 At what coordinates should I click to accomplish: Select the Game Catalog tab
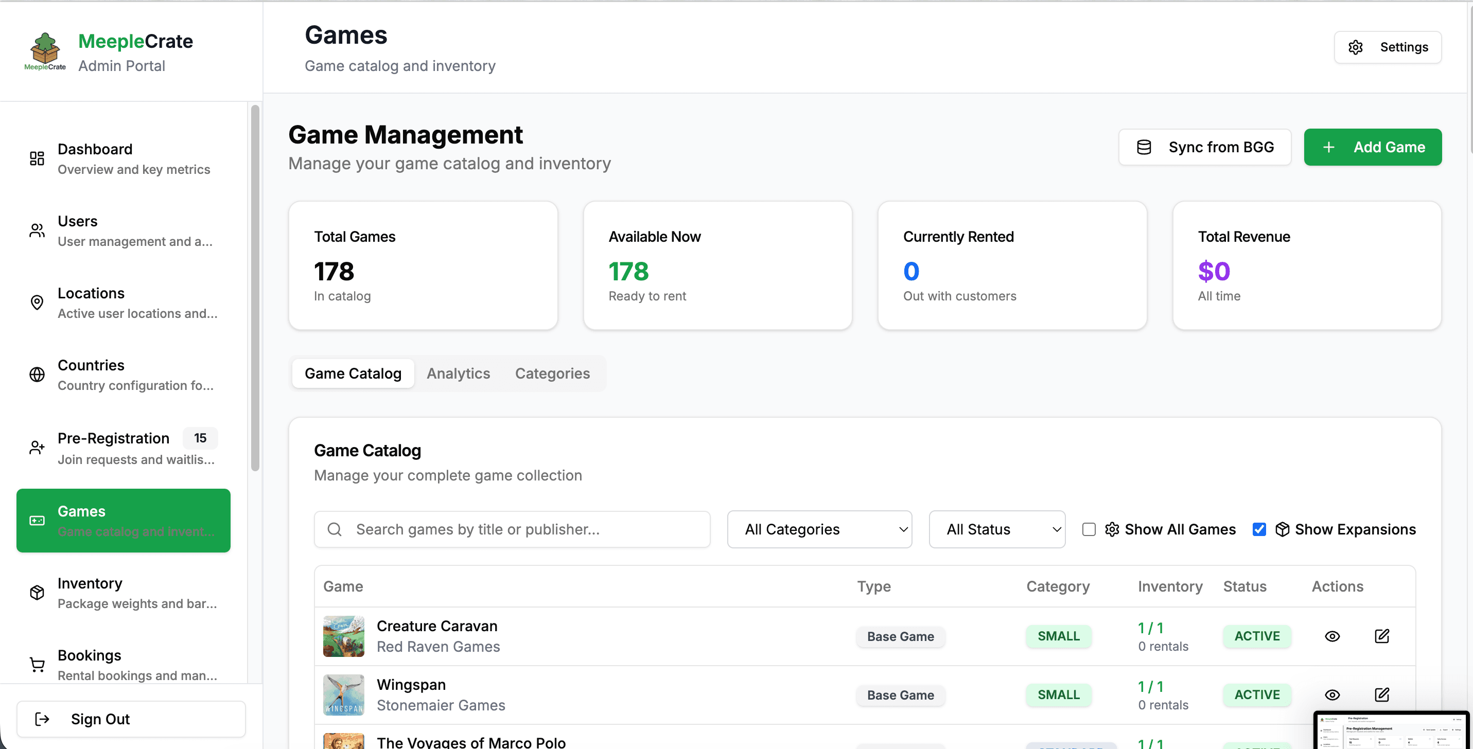353,373
